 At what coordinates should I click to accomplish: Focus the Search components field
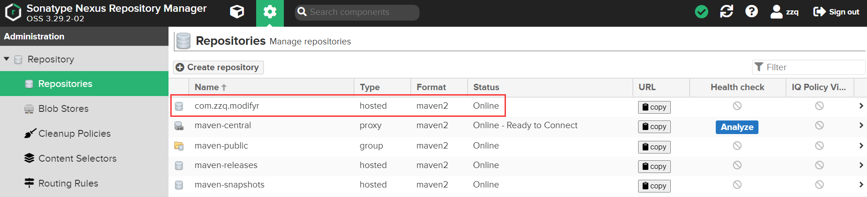pyautogui.click(x=357, y=12)
